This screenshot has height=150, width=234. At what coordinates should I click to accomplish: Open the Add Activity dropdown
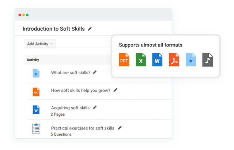tap(40, 44)
